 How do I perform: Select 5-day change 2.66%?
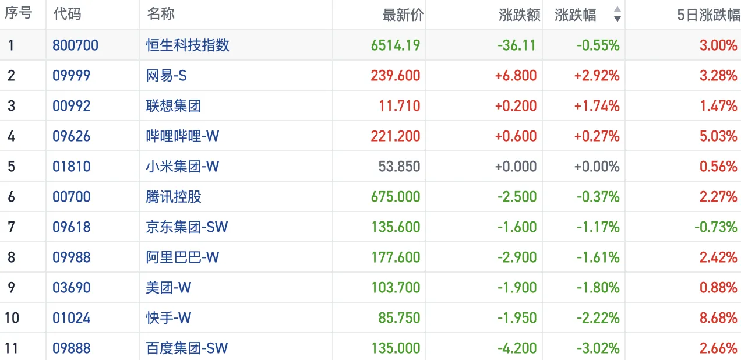(x=719, y=348)
